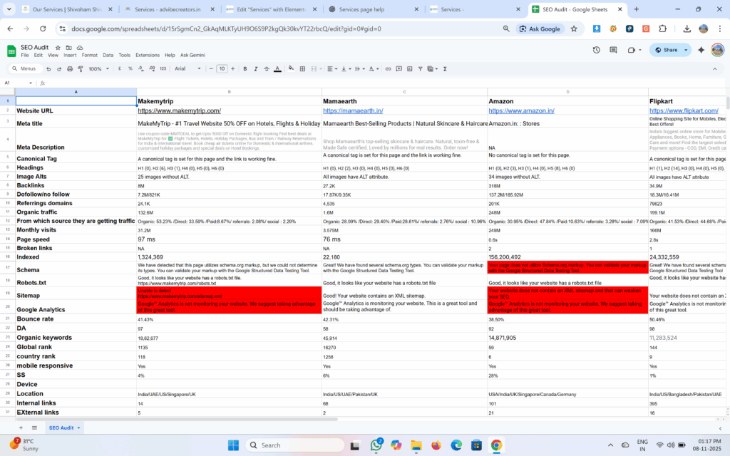The image size is (730, 456).
Task: Open the SEO Audit sheet tab arrow
Action: pos(78,427)
